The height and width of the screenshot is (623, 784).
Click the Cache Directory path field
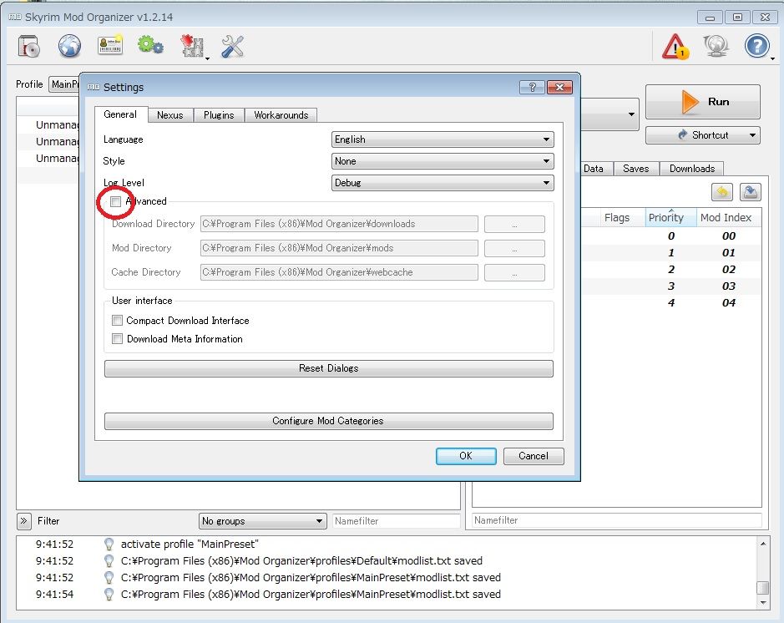(339, 272)
